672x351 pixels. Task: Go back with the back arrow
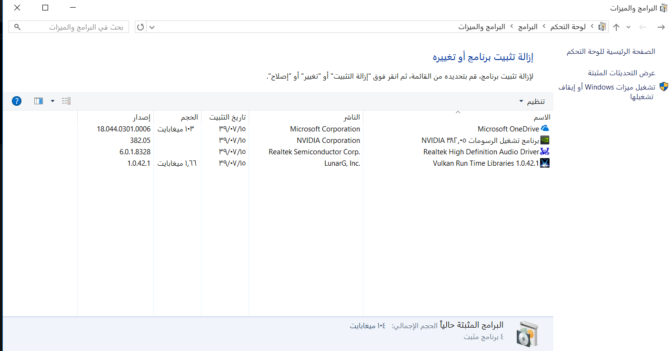[661, 27]
